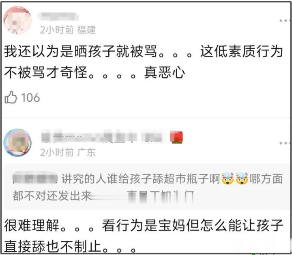Tap the 2小时前 广东 timestamp

click(x=68, y=153)
